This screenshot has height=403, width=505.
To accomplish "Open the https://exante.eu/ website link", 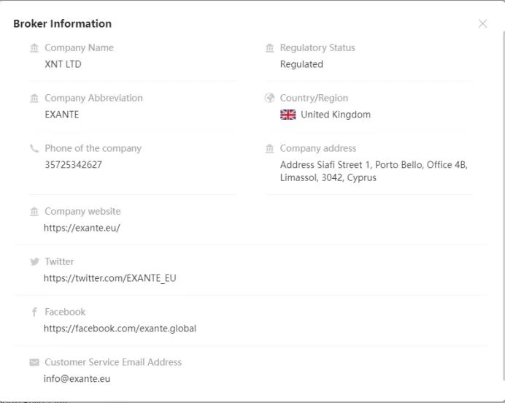I will (82, 228).
